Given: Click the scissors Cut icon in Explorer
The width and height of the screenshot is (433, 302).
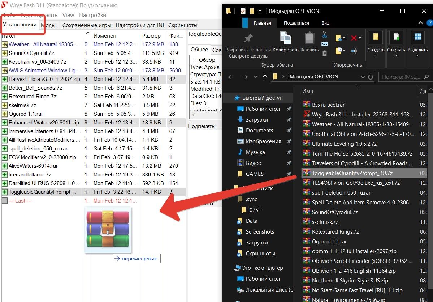Looking at the screenshot, I should [x=325, y=35].
